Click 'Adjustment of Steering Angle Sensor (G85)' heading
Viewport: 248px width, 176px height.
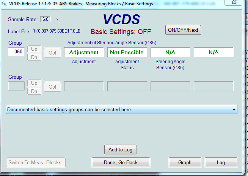tap(112, 43)
